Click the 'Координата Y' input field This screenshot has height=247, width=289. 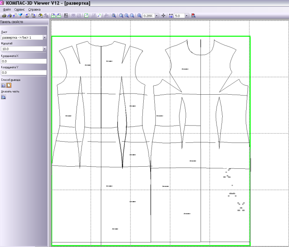(x=23, y=72)
